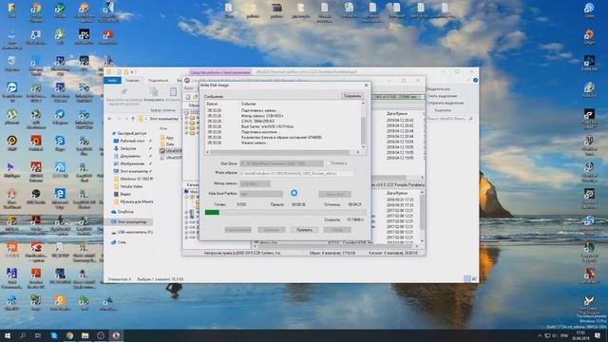Click the Вставить ribbon icon
The image size is (608, 342).
tap(173, 92)
